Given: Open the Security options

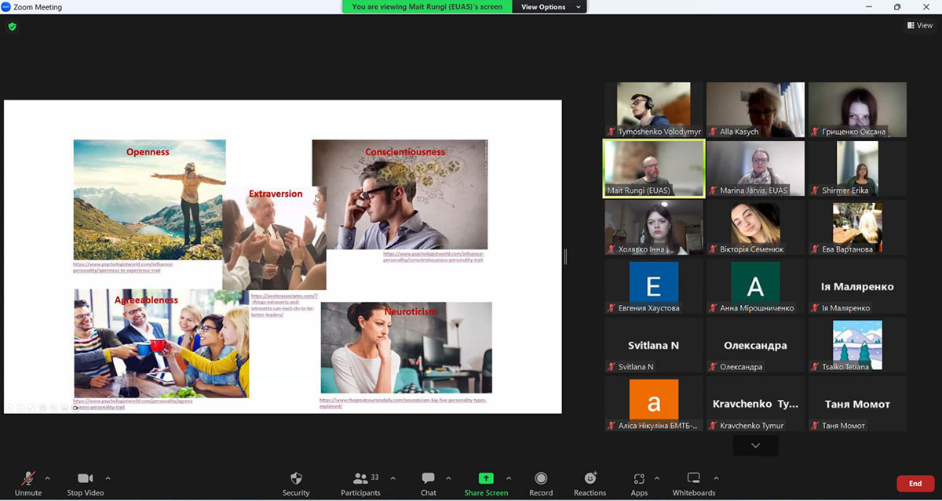Looking at the screenshot, I should 296,484.
